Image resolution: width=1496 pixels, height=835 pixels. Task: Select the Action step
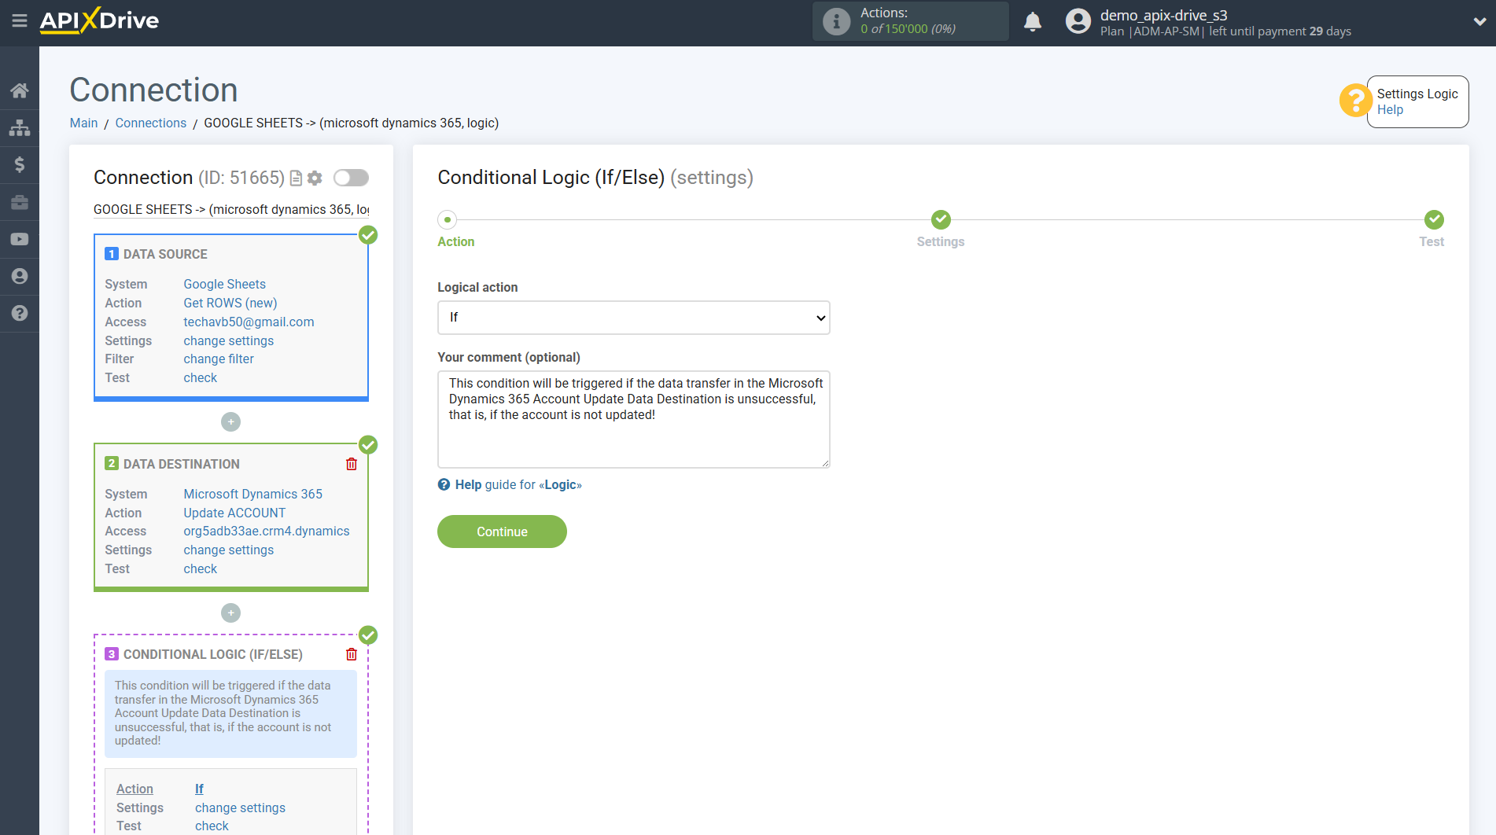click(448, 220)
